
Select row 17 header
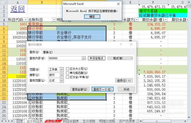tap(4, 76)
